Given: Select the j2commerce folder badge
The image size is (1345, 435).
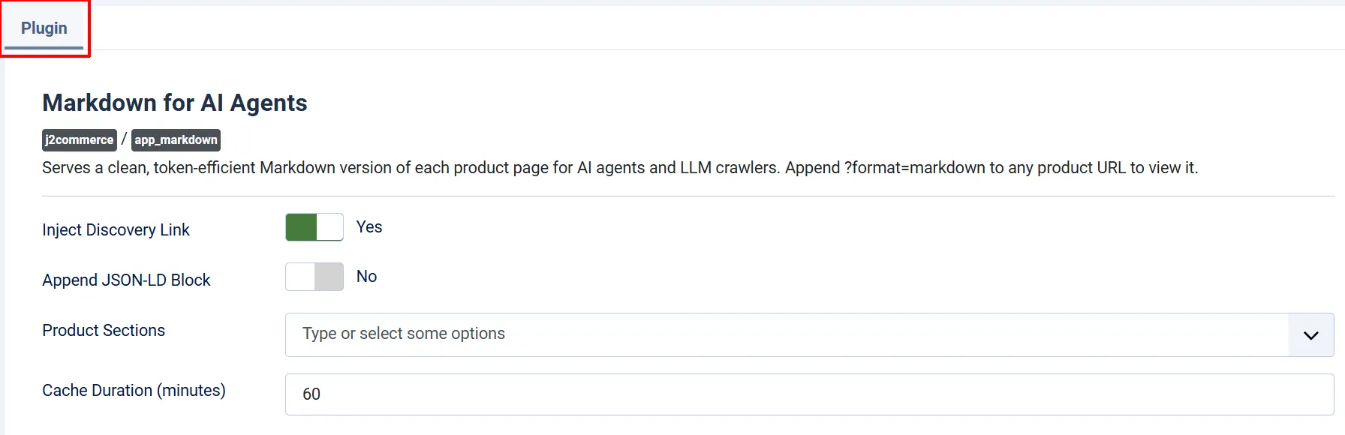Looking at the screenshot, I should 80,140.
